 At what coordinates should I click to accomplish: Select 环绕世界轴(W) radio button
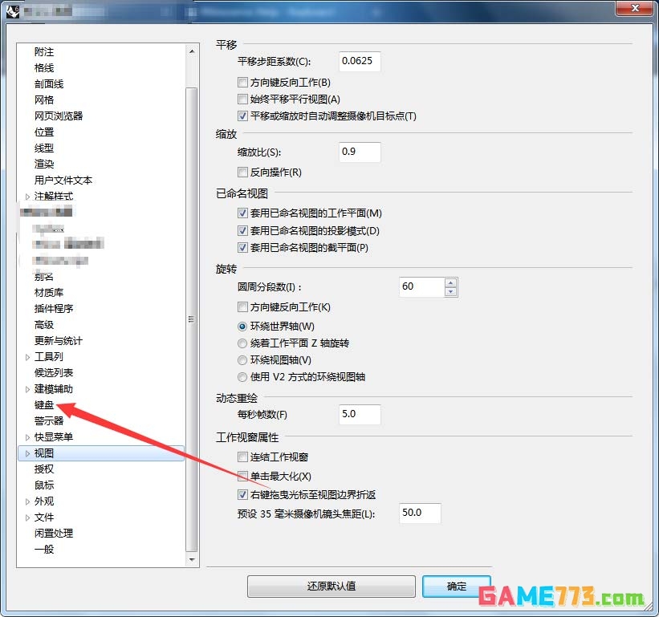click(x=242, y=327)
